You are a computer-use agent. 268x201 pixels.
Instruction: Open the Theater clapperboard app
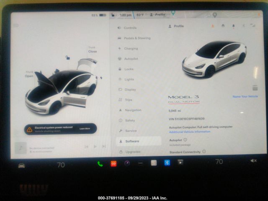[180, 162]
